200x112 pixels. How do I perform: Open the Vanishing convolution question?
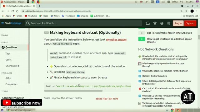(x=163, y=105)
